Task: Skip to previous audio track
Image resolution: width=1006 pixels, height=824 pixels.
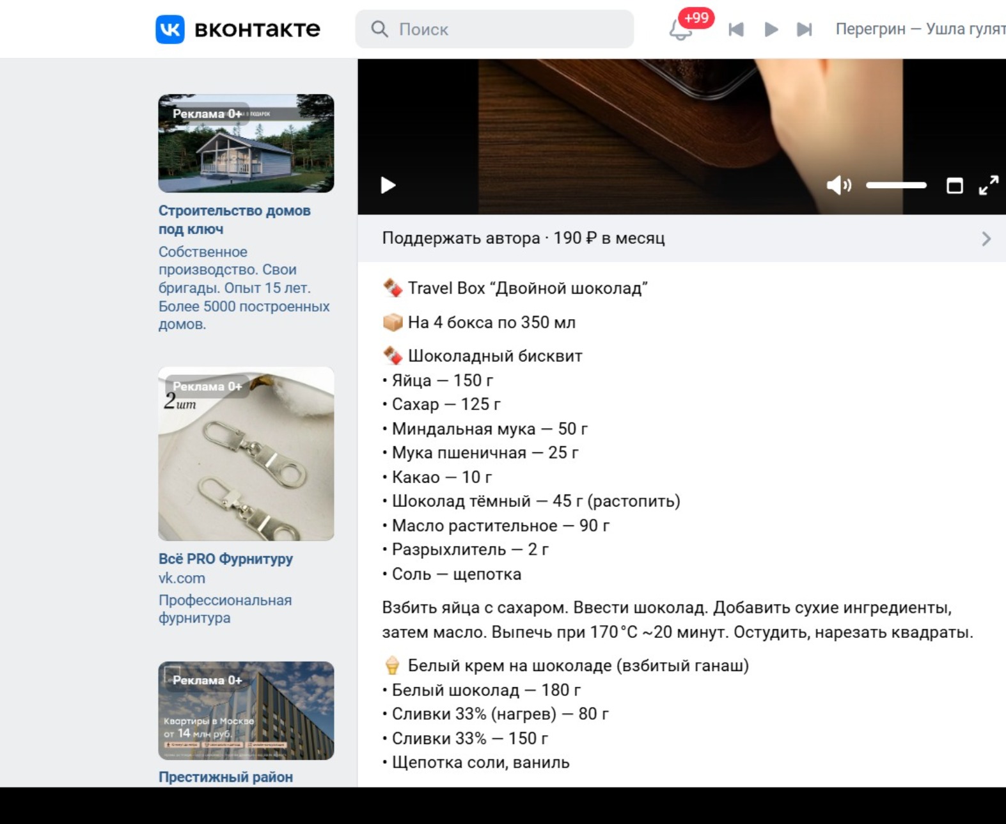Action: pyautogui.click(x=736, y=29)
